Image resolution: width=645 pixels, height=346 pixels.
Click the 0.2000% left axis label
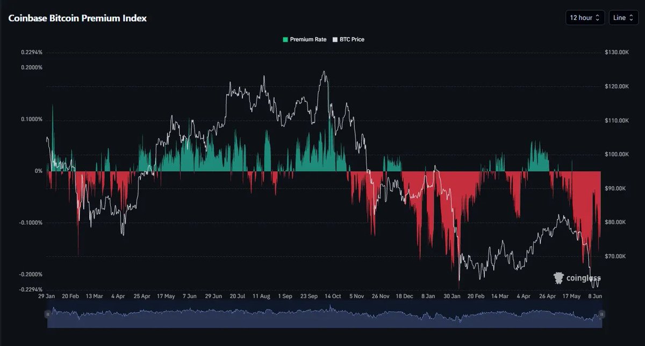point(32,68)
